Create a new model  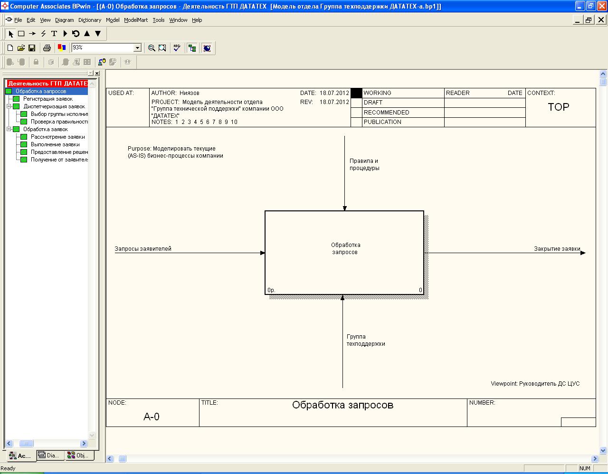10,48
